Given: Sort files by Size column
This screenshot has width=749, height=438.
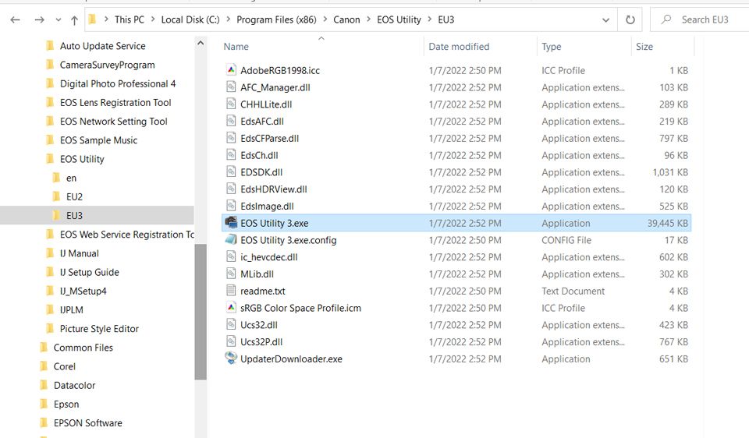Looking at the screenshot, I should [x=644, y=46].
